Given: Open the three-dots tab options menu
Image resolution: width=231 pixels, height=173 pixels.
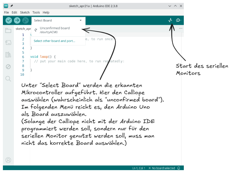Looking at the screenshot, I should [x=181, y=28].
